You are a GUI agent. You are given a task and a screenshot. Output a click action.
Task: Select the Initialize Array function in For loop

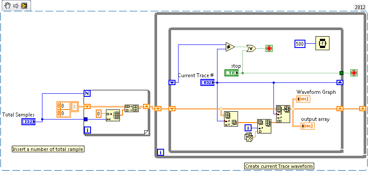[113, 115]
